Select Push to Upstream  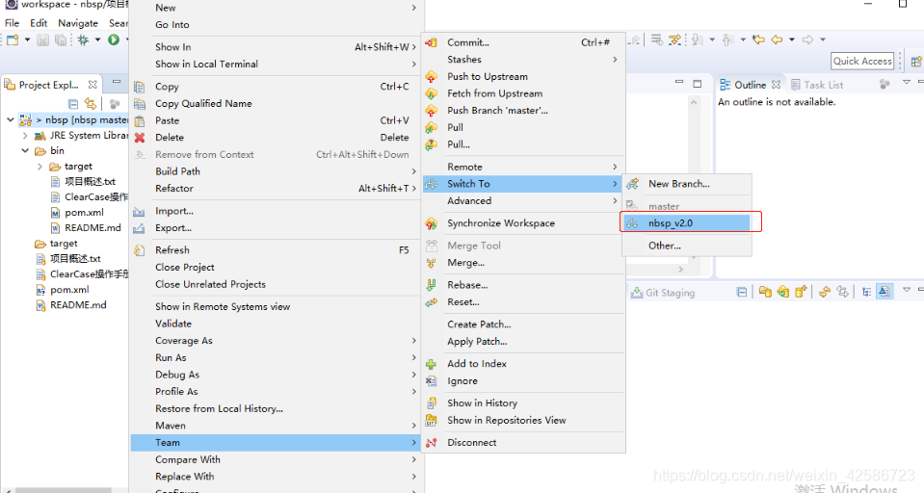pos(523,77)
